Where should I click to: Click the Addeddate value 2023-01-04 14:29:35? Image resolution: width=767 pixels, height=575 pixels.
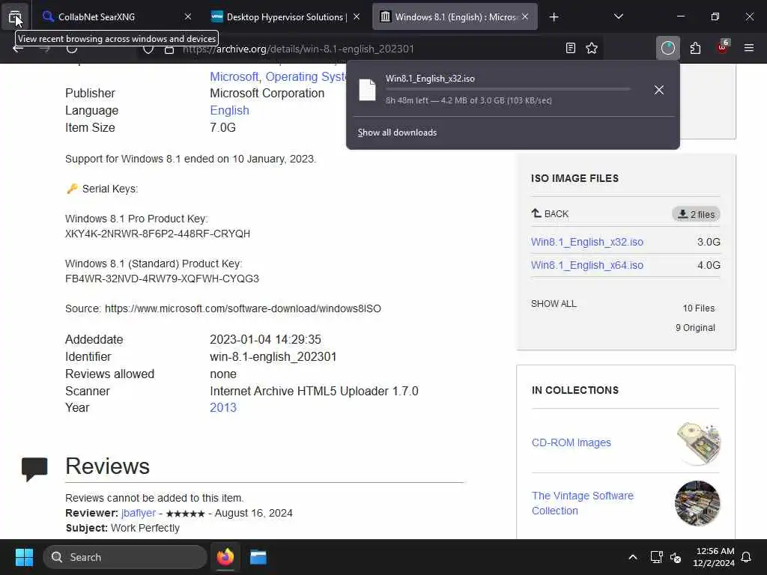tap(266, 339)
